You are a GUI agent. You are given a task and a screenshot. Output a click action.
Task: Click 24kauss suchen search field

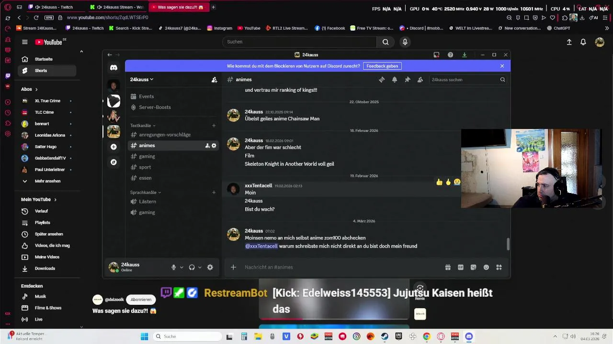click(x=467, y=80)
